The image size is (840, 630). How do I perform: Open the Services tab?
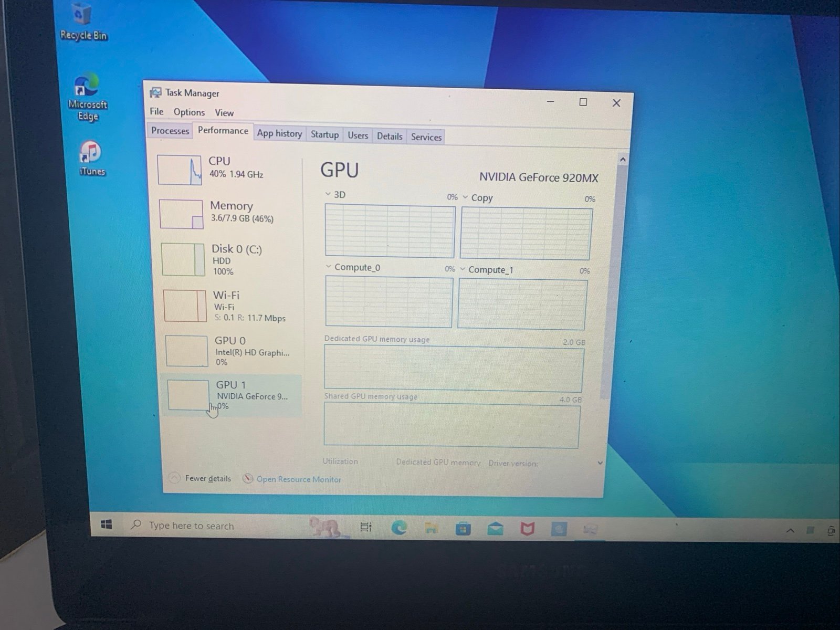(426, 137)
